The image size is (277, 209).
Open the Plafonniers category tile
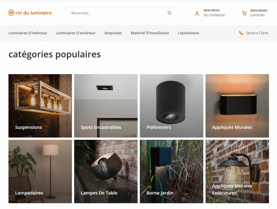coord(172,106)
